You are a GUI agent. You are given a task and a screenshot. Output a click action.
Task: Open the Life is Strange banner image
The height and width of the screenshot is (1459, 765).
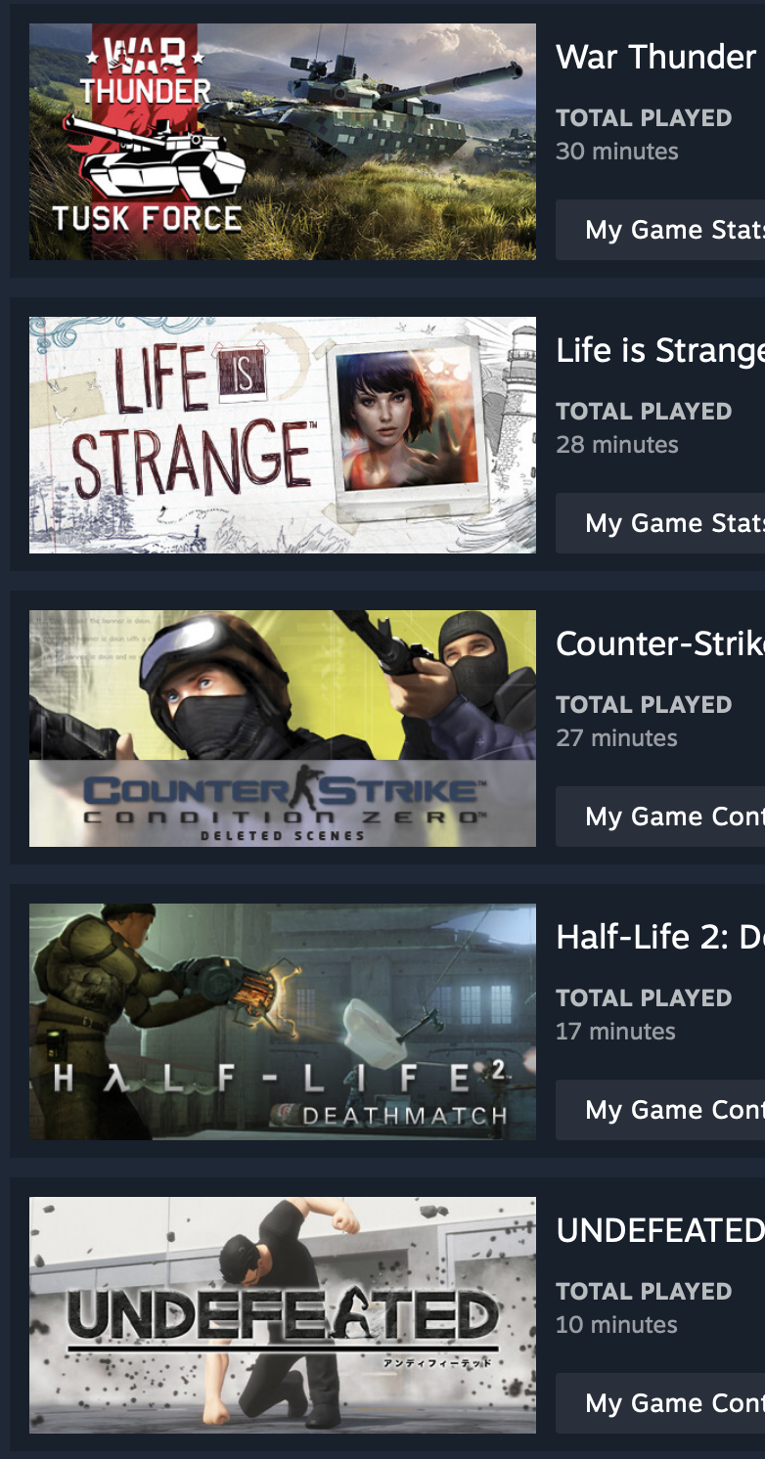[283, 435]
